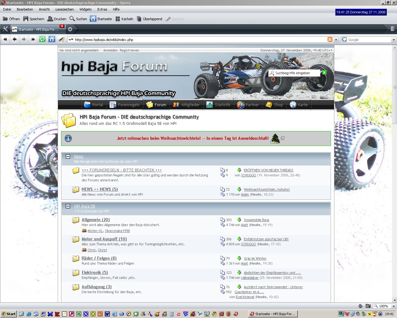Click the RSS feed icon in address bar
Image resolution: width=397 pixels, height=318 pixels.
(330, 39)
